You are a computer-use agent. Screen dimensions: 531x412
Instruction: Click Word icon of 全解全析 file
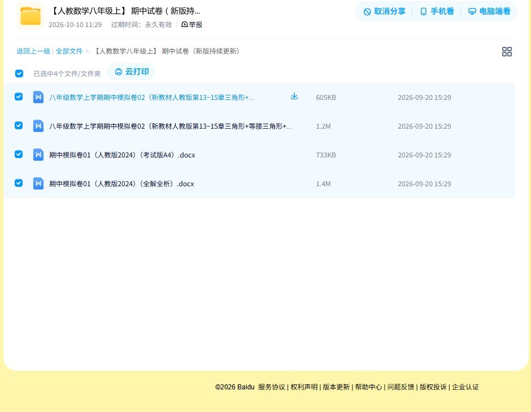[x=38, y=183]
